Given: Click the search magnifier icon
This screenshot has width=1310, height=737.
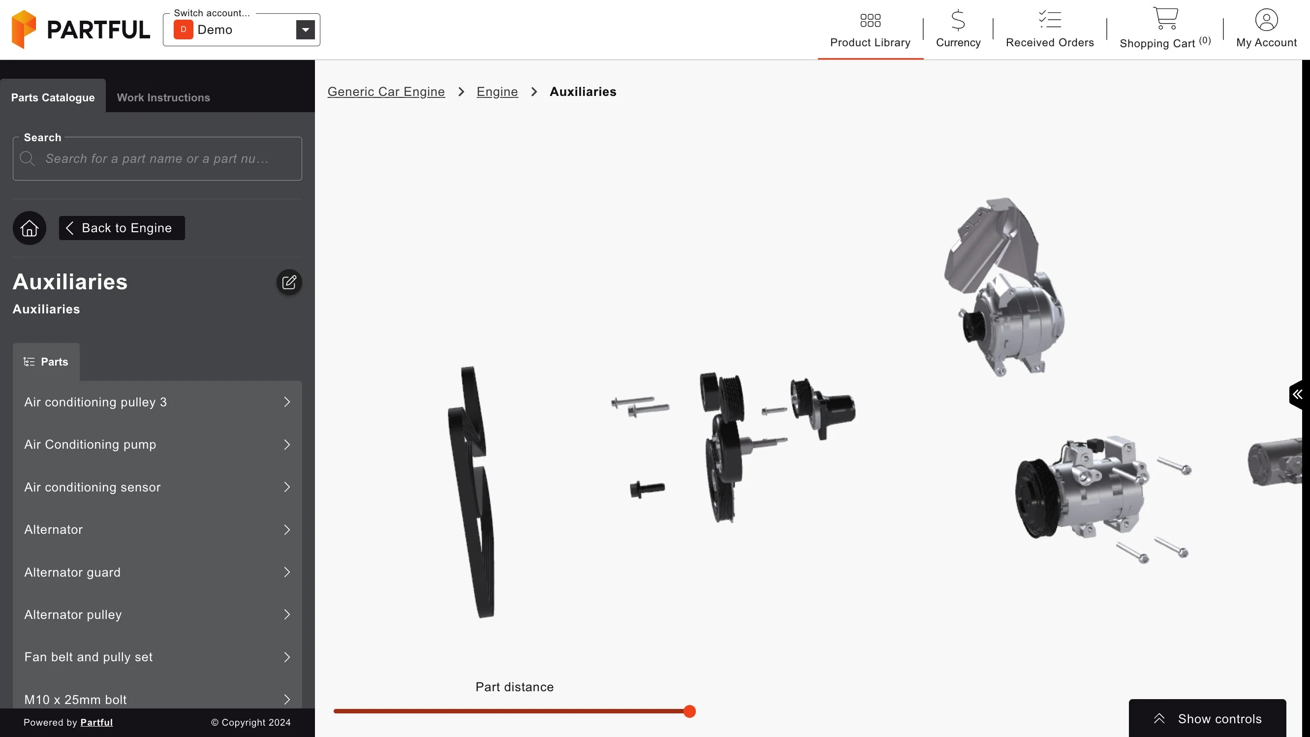Looking at the screenshot, I should coord(27,158).
